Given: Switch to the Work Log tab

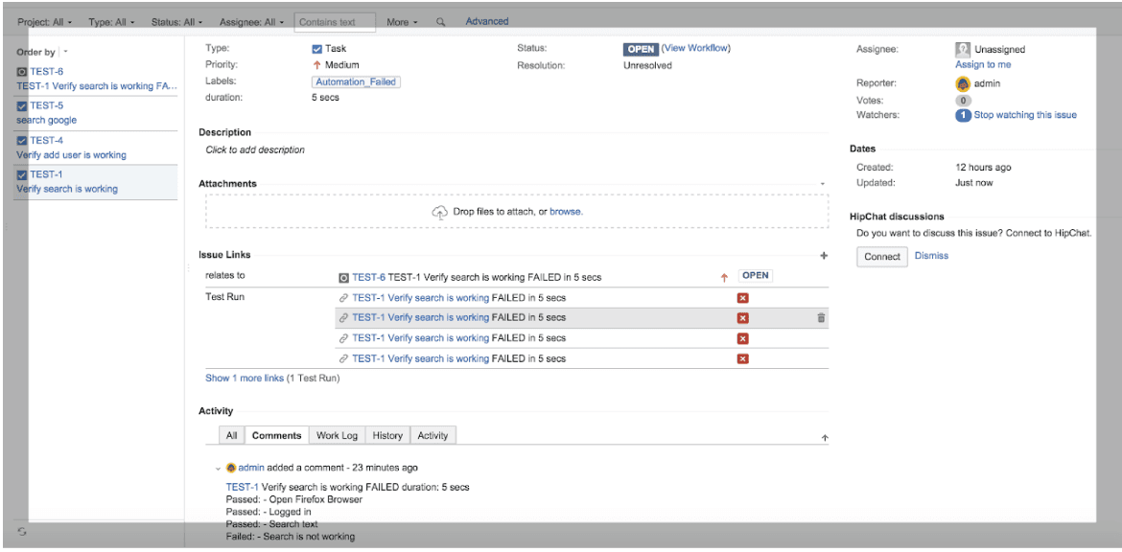Looking at the screenshot, I should [x=337, y=435].
